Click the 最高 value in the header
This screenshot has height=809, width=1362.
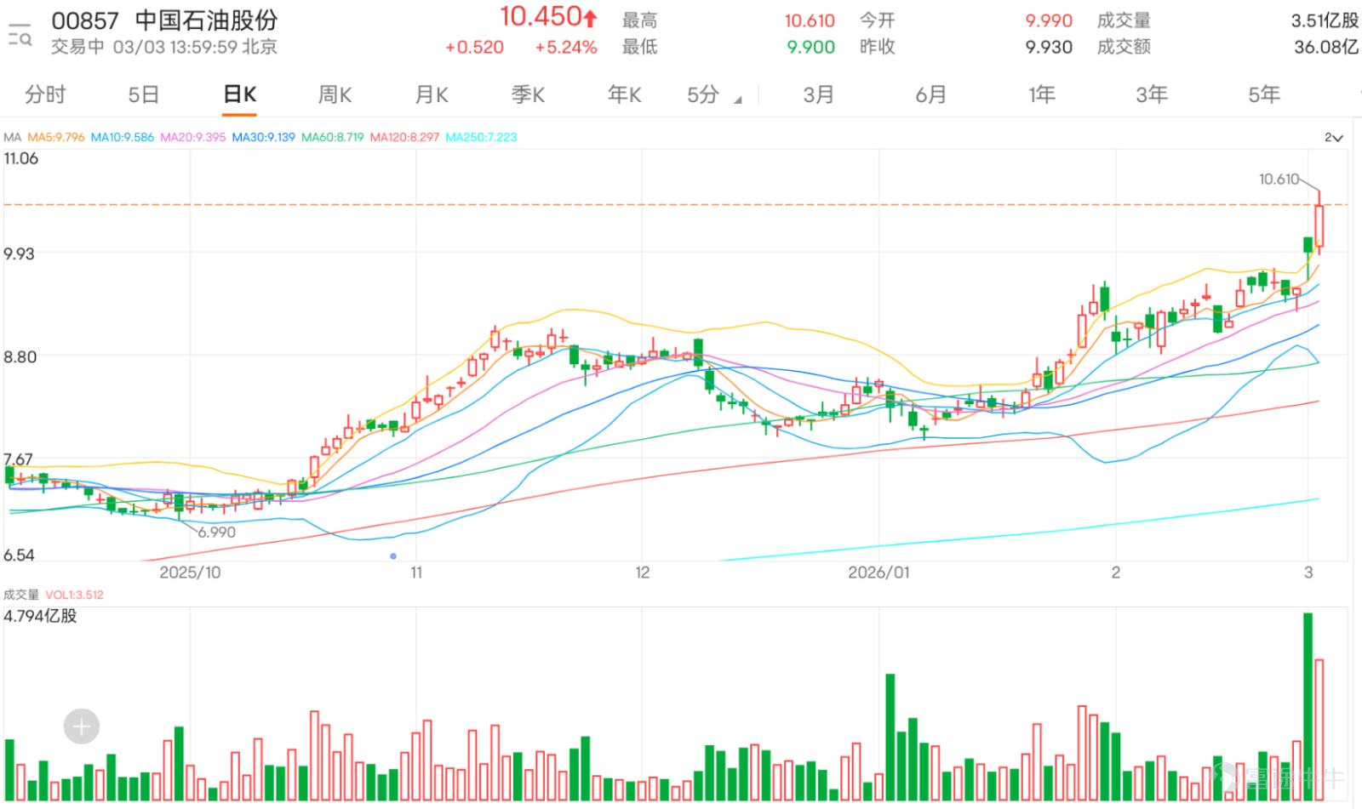pos(810,20)
